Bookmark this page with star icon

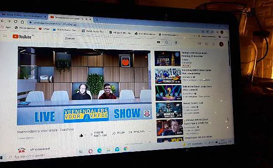coord(212,32)
